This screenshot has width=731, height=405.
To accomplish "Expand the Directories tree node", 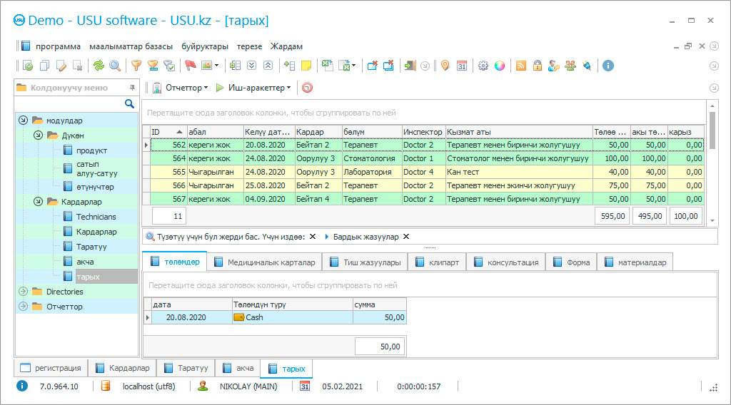I will [x=23, y=292].
